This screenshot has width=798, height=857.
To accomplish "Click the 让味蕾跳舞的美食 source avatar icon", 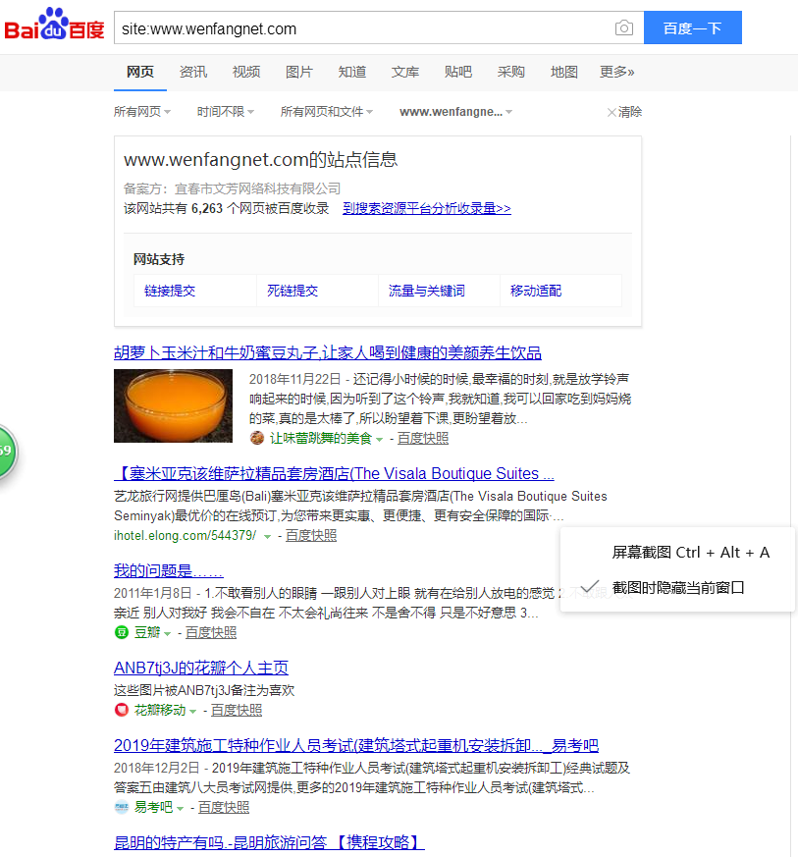I will (x=257, y=438).
